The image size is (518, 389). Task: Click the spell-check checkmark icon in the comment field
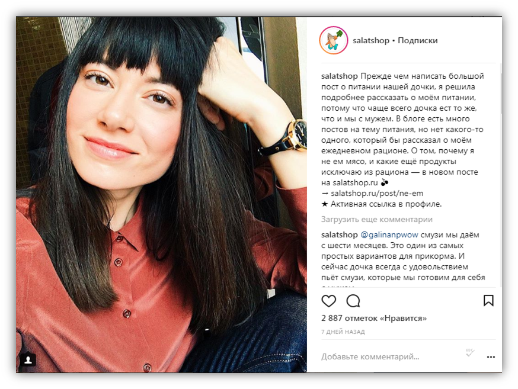[470, 353]
